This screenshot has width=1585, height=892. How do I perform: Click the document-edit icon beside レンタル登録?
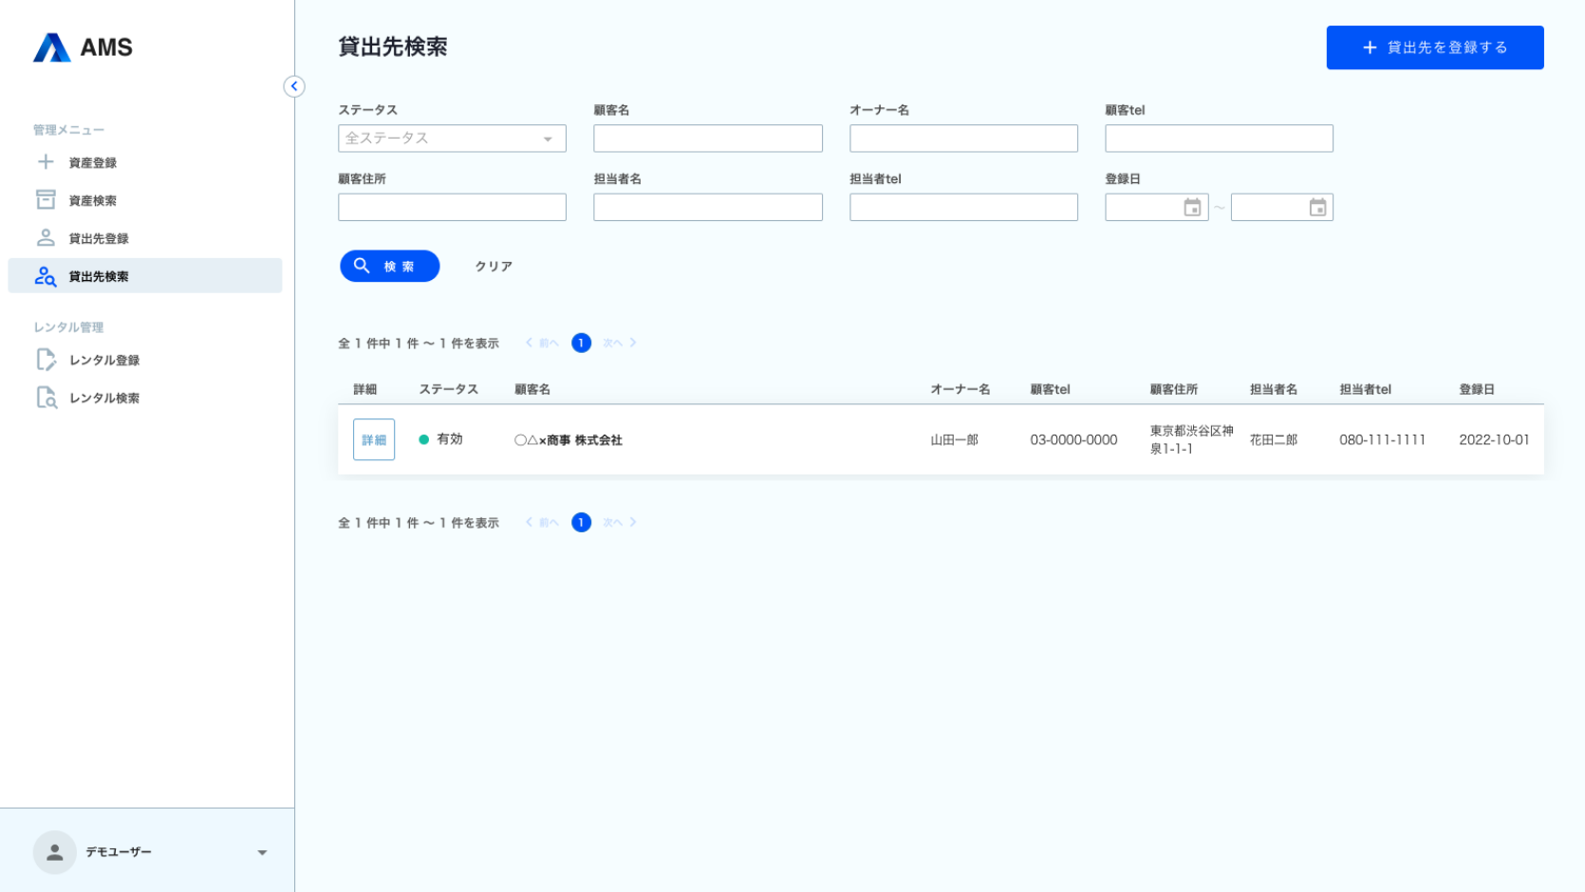pos(46,360)
